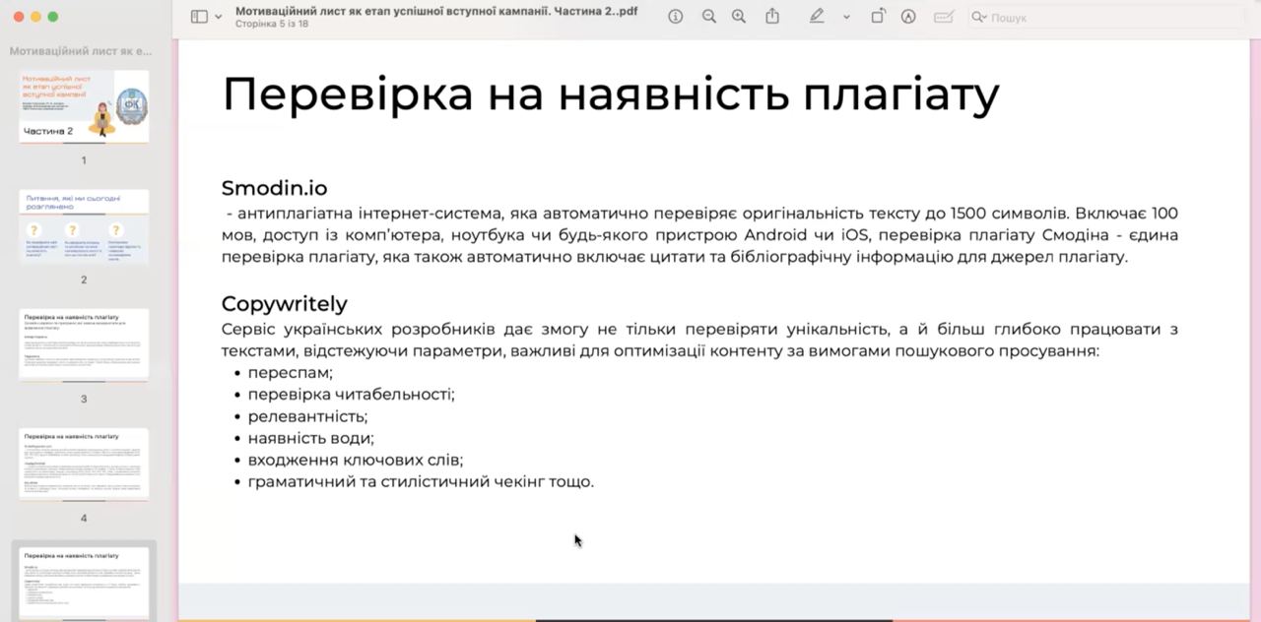Click the sidebar document title label
This screenshot has width=1261, height=622.
point(81,50)
